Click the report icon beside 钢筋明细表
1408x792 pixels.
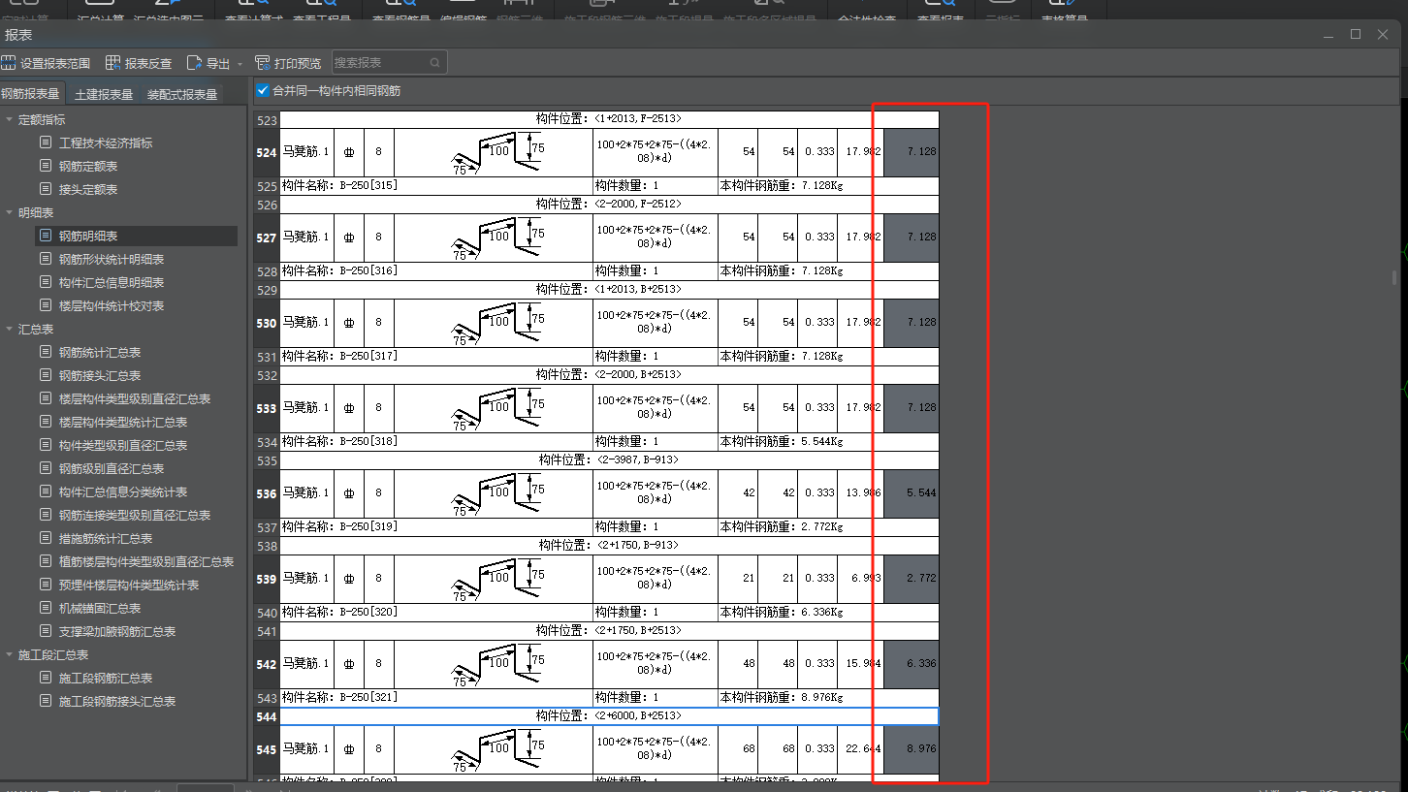45,236
